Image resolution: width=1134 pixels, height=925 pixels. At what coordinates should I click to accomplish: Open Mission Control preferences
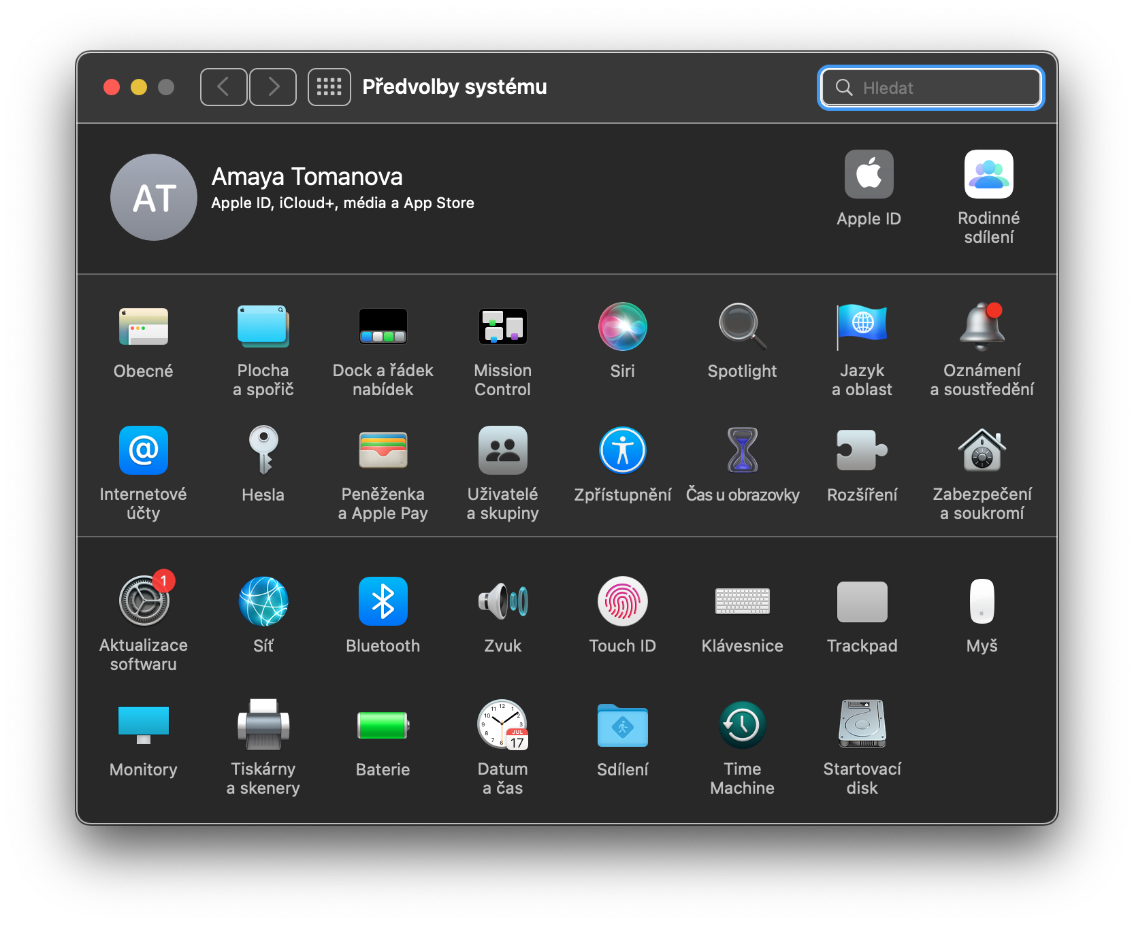[503, 327]
